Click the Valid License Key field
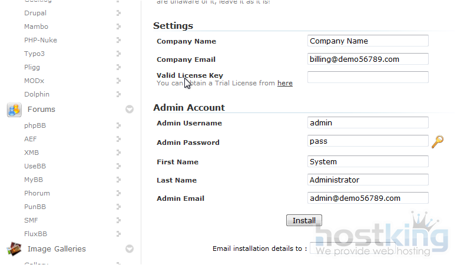This screenshot has height=265, width=457. 367,77
